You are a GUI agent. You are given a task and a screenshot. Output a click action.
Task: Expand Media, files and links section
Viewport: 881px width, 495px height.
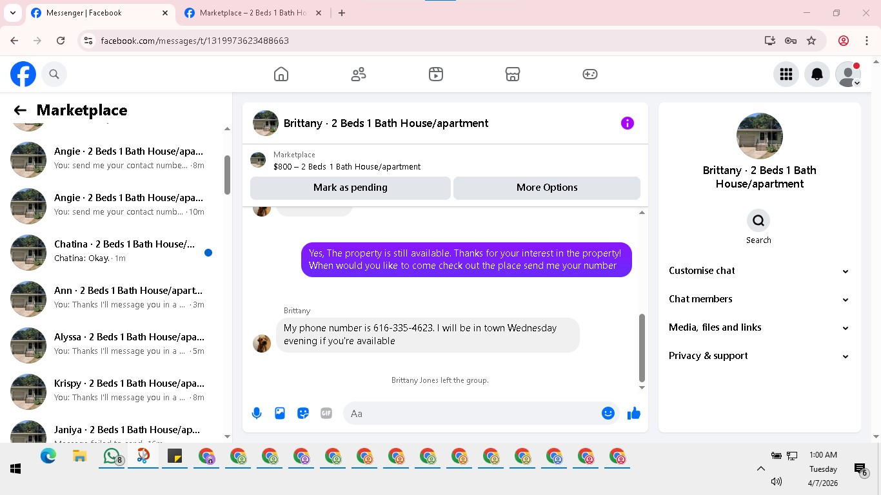tap(759, 327)
